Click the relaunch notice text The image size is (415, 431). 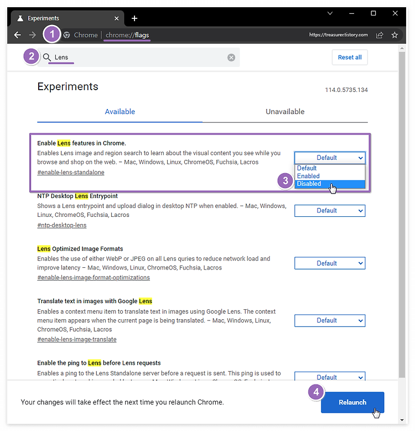(122, 402)
